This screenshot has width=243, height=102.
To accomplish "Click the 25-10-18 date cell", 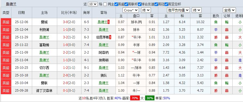I will coord(22,75).
